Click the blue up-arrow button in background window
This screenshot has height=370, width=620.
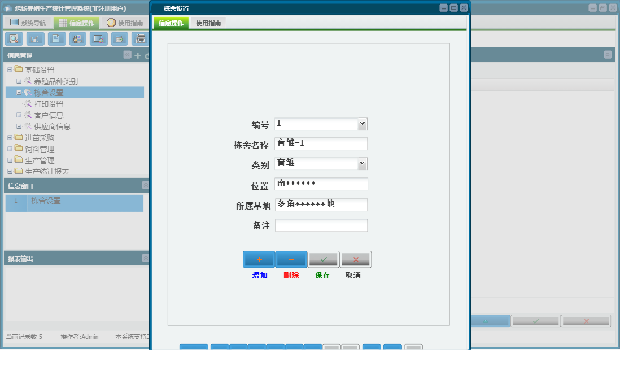pyautogui.click(x=490, y=321)
